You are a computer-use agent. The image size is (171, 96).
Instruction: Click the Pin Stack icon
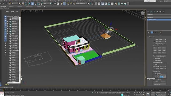click(x=148, y=33)
